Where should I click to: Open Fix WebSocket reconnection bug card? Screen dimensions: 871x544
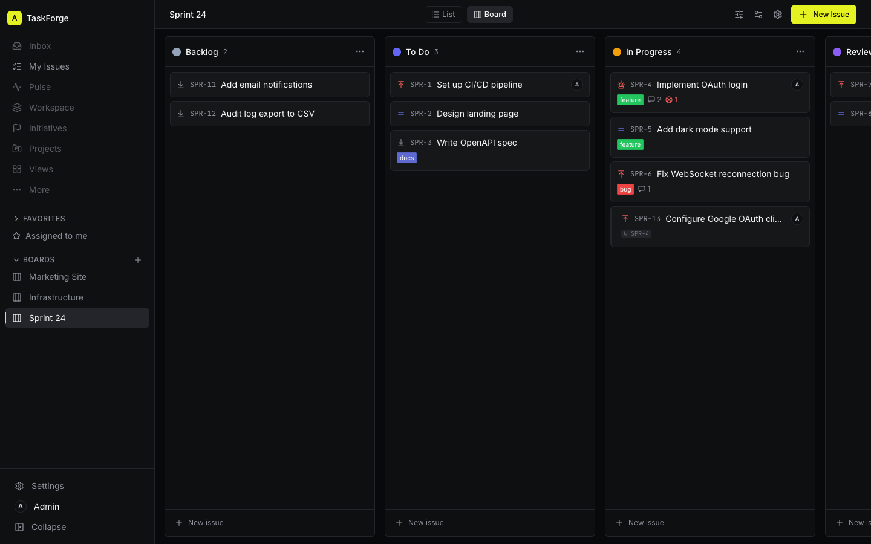pos(710,182)
